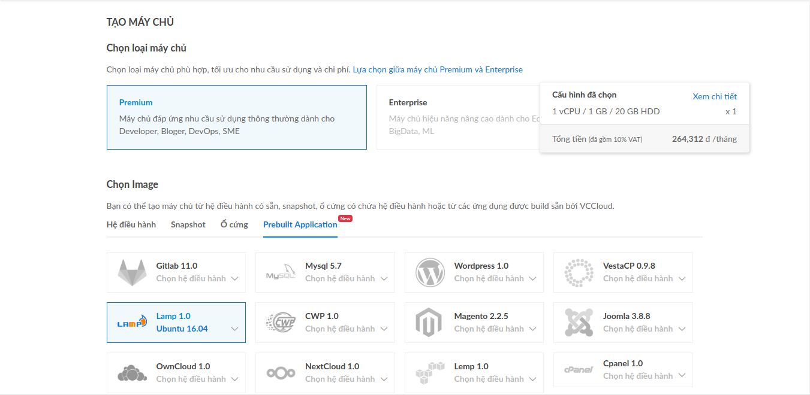Click the NextCloud logo icon

[x=281, y=373]
